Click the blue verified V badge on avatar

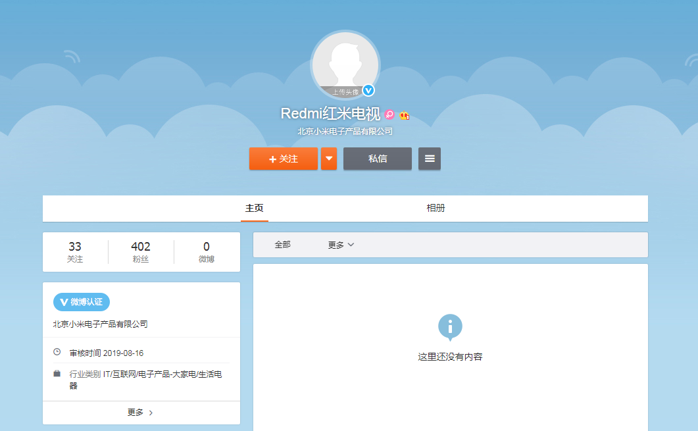tap(368, 90)
